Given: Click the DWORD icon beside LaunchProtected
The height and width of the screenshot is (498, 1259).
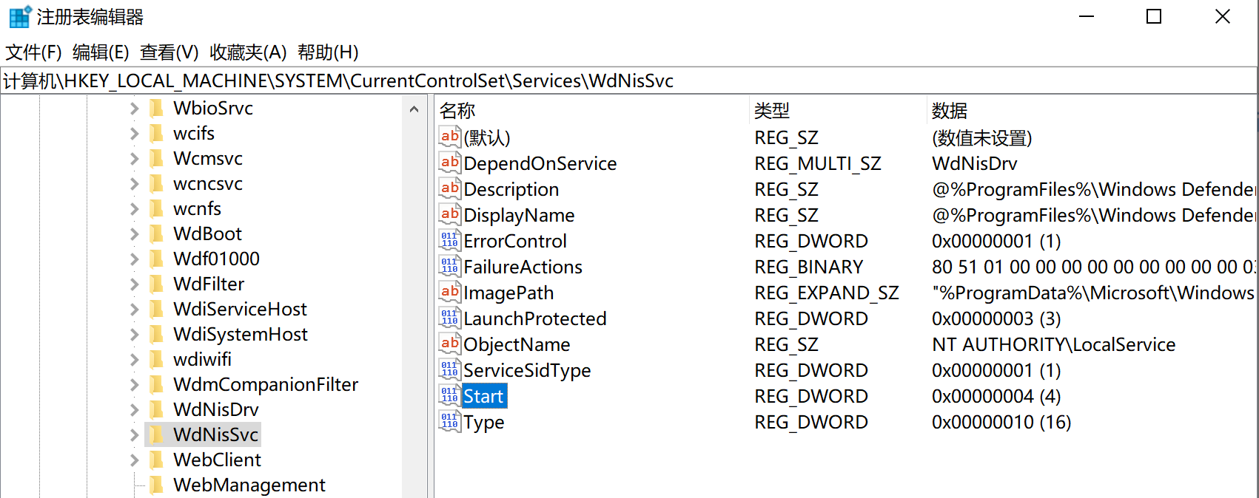Looking at the screenshot, I should pos(449,318).
